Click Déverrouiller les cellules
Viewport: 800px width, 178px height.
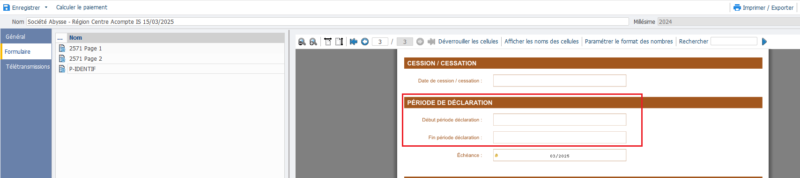coord(468,42)
